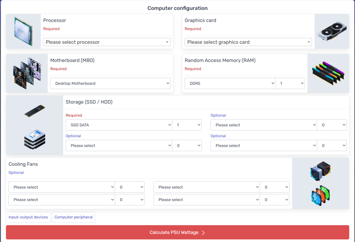Click the M.2 SSD stick image
This screenshot has height=242, width=355.
tap(35, 111)
